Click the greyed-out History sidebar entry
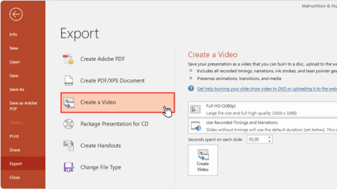This screenshot has width=337, height=189. point(16,122)
